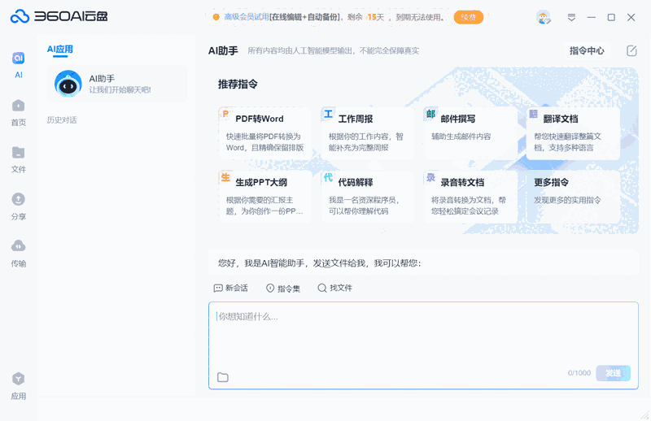Minimize the 360AI云盘 window
This screenshot has width=651, height=421.
592,17
